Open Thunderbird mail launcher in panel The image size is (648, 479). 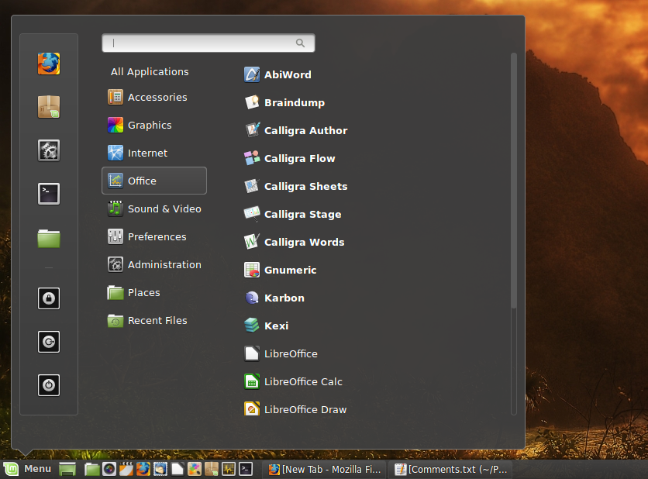coord(160,469)
